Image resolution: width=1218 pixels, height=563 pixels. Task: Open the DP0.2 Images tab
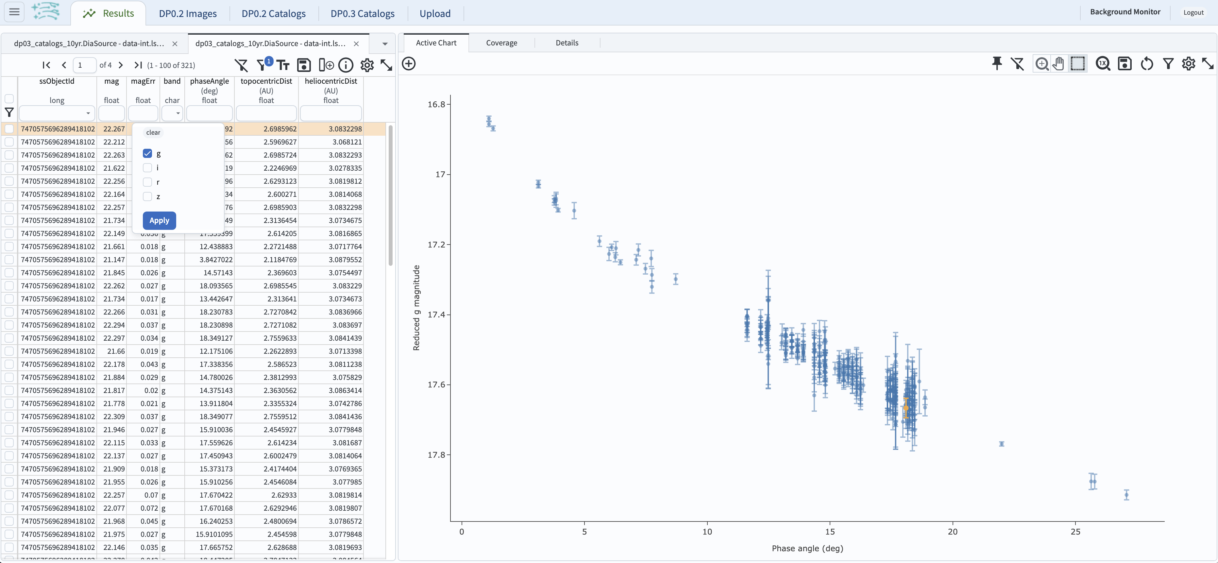[x=188, y=13]
